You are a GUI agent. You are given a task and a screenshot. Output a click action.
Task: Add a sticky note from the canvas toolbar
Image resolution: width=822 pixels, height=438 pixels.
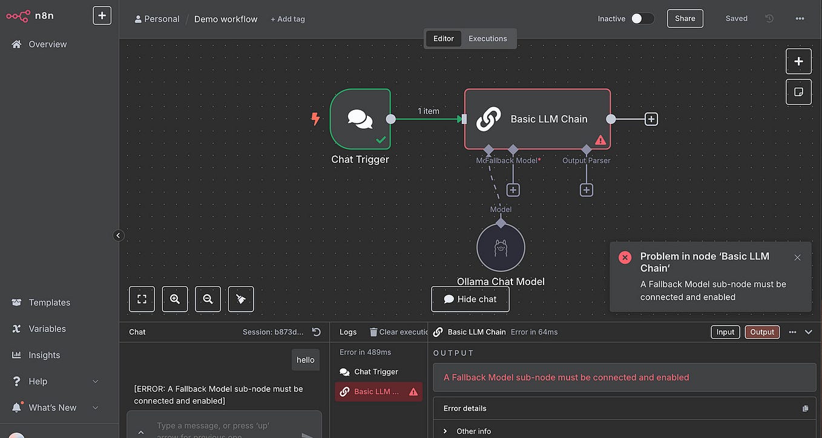(798, 91)
